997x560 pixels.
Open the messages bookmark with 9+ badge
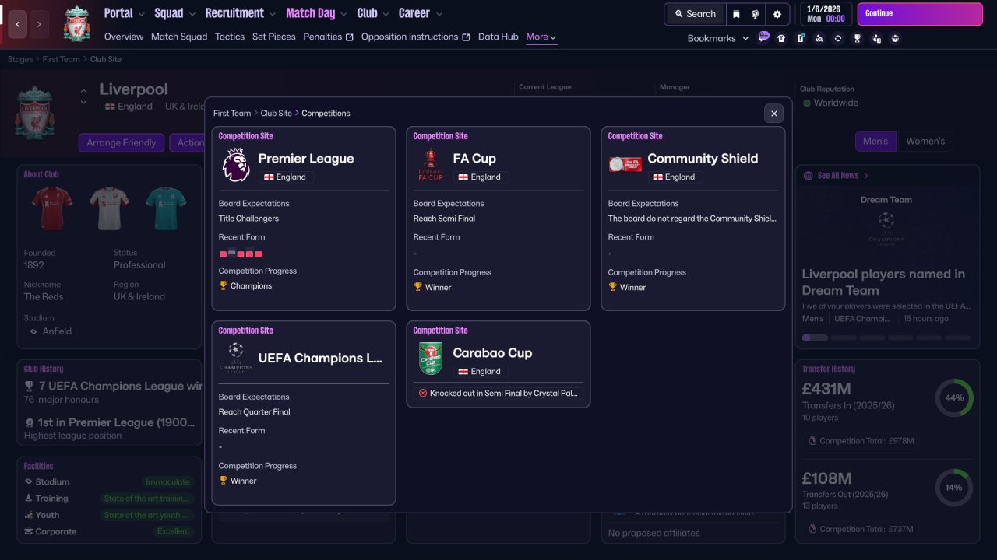(763, 37)
